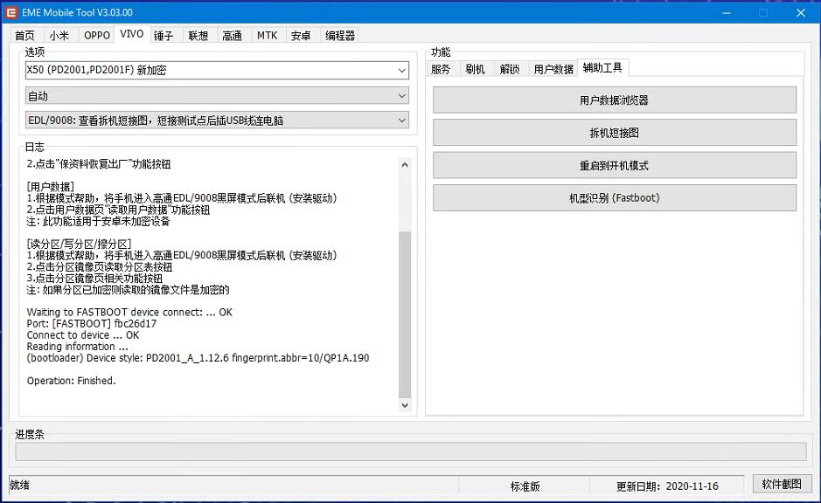Click the [读分区/写分区/擦分区] log heading
Image resolution: width=821 pixels, height=503 pixels.
point(79,244)
